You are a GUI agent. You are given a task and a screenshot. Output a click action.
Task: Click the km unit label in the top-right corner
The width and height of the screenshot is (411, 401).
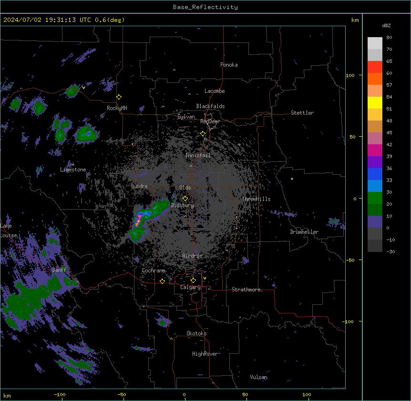coord(355,20)
